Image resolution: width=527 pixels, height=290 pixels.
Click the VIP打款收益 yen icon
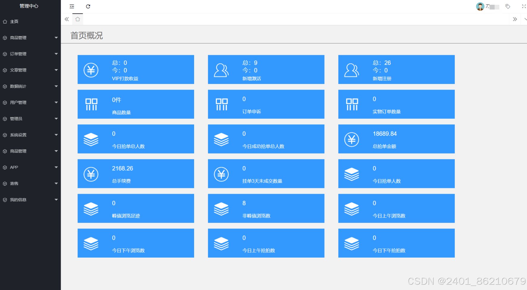click(91, 69)
